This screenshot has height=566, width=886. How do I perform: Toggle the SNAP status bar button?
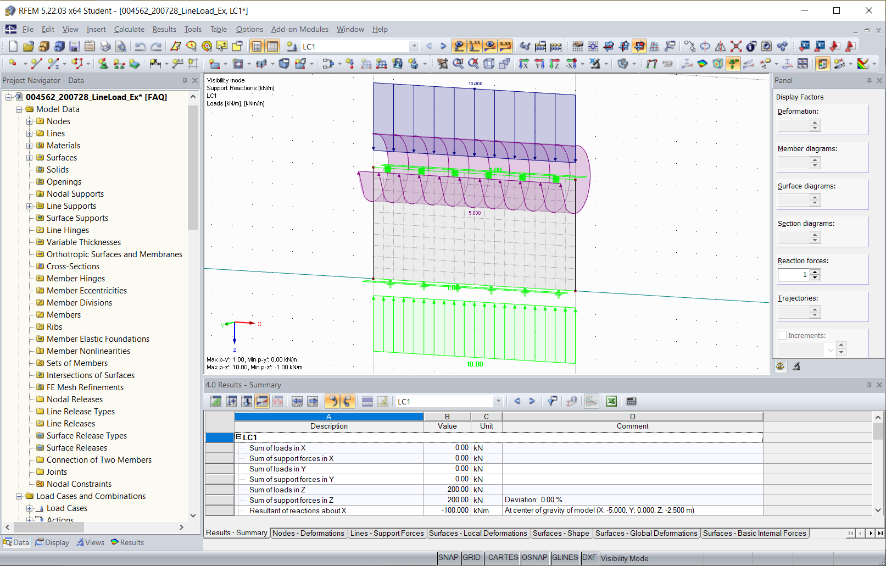tap(448, 558)
